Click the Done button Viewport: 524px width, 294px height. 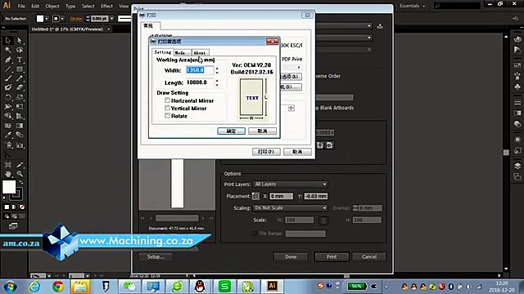tap(291, 256)
